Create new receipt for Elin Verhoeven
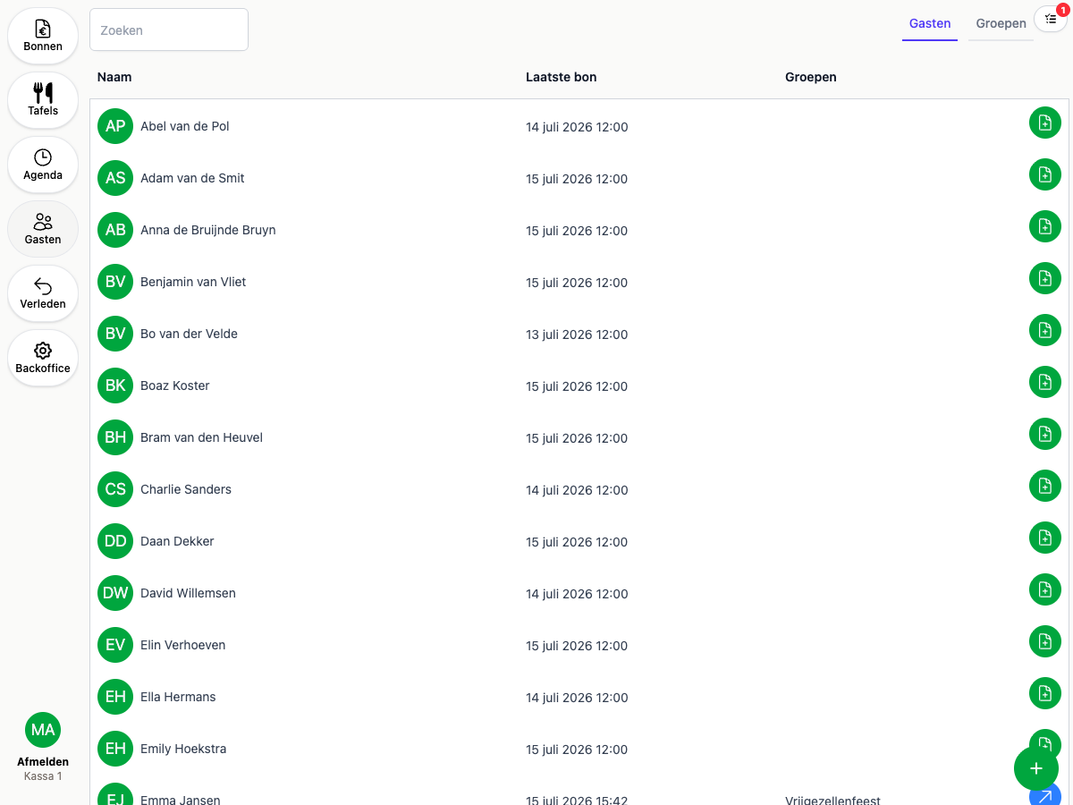The image size is (1073, 805). click(1045, 641)
